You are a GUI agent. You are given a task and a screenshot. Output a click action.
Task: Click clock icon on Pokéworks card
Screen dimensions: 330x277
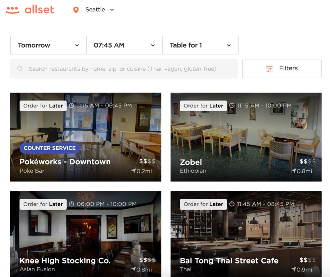[x=72, y=106]
